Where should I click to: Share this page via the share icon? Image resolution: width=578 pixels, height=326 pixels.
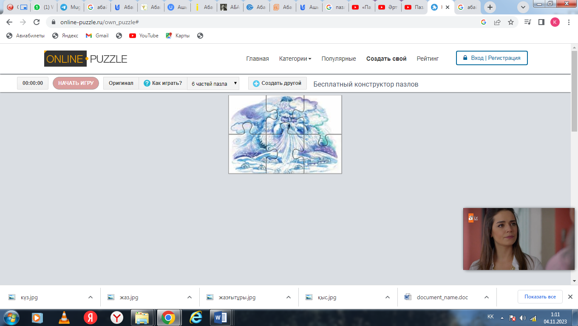pos(497,22)
